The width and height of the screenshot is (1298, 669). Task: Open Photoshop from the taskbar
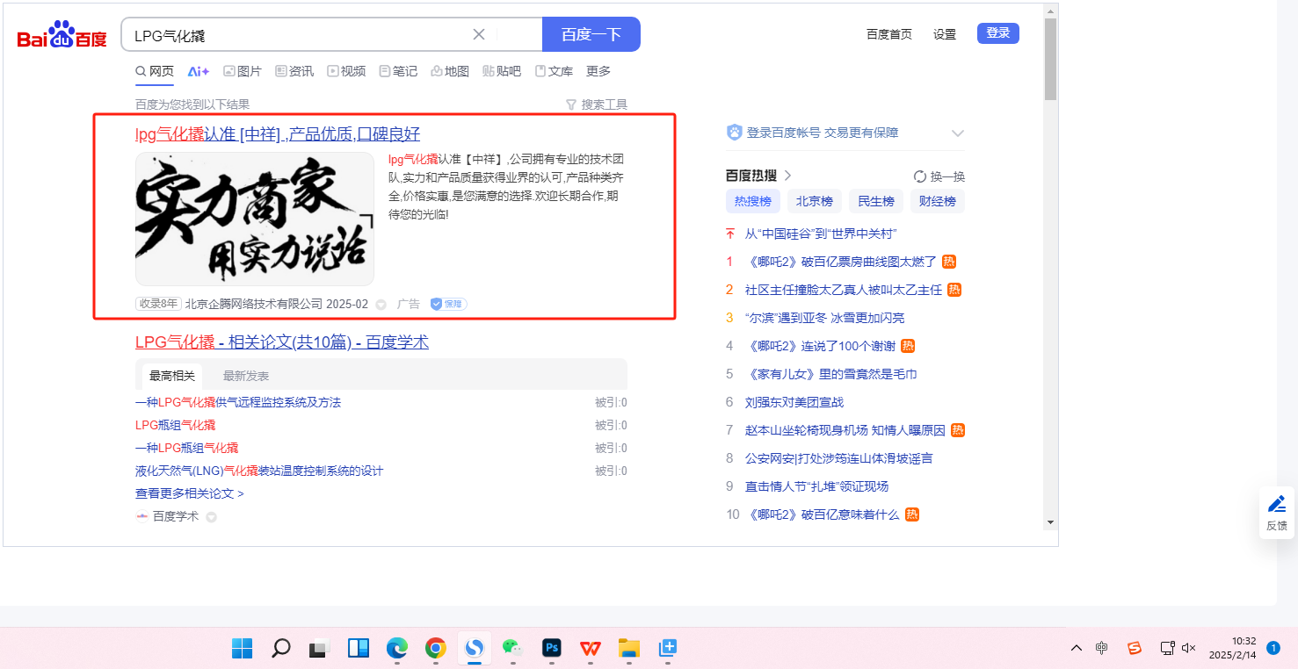pos(552,648)
